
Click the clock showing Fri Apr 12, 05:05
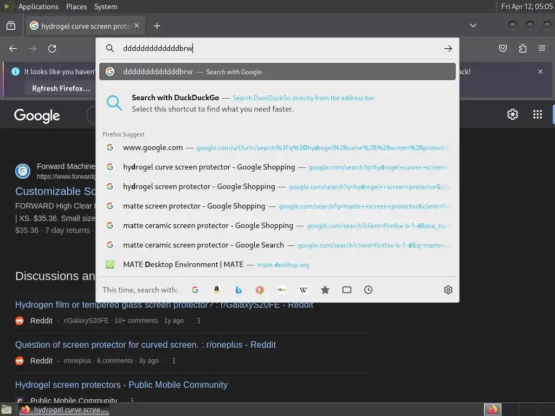[x=527, y=6]
